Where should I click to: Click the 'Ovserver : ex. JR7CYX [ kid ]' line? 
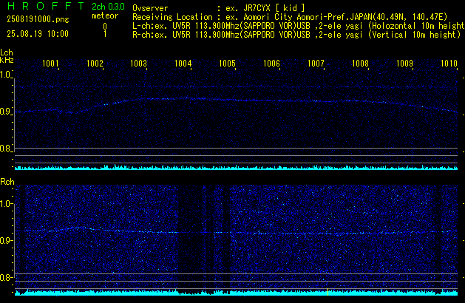[x=219, y=8]
